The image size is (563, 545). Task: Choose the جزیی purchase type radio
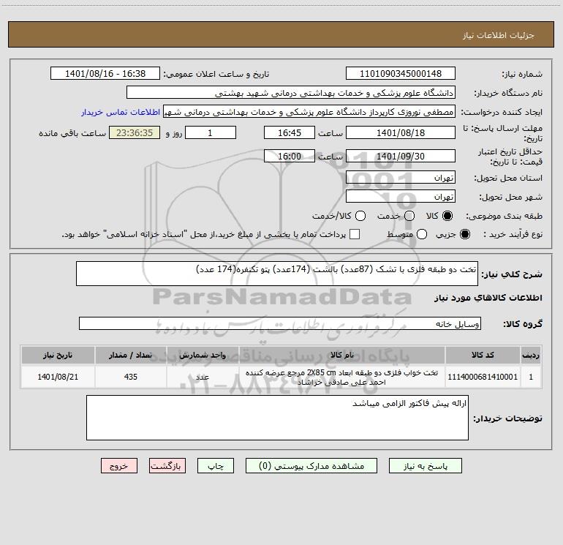[465, 235]
